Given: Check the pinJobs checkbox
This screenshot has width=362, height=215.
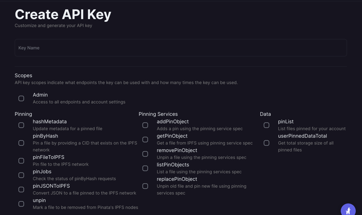Looking at the screenshot, I should coord(21,175).
